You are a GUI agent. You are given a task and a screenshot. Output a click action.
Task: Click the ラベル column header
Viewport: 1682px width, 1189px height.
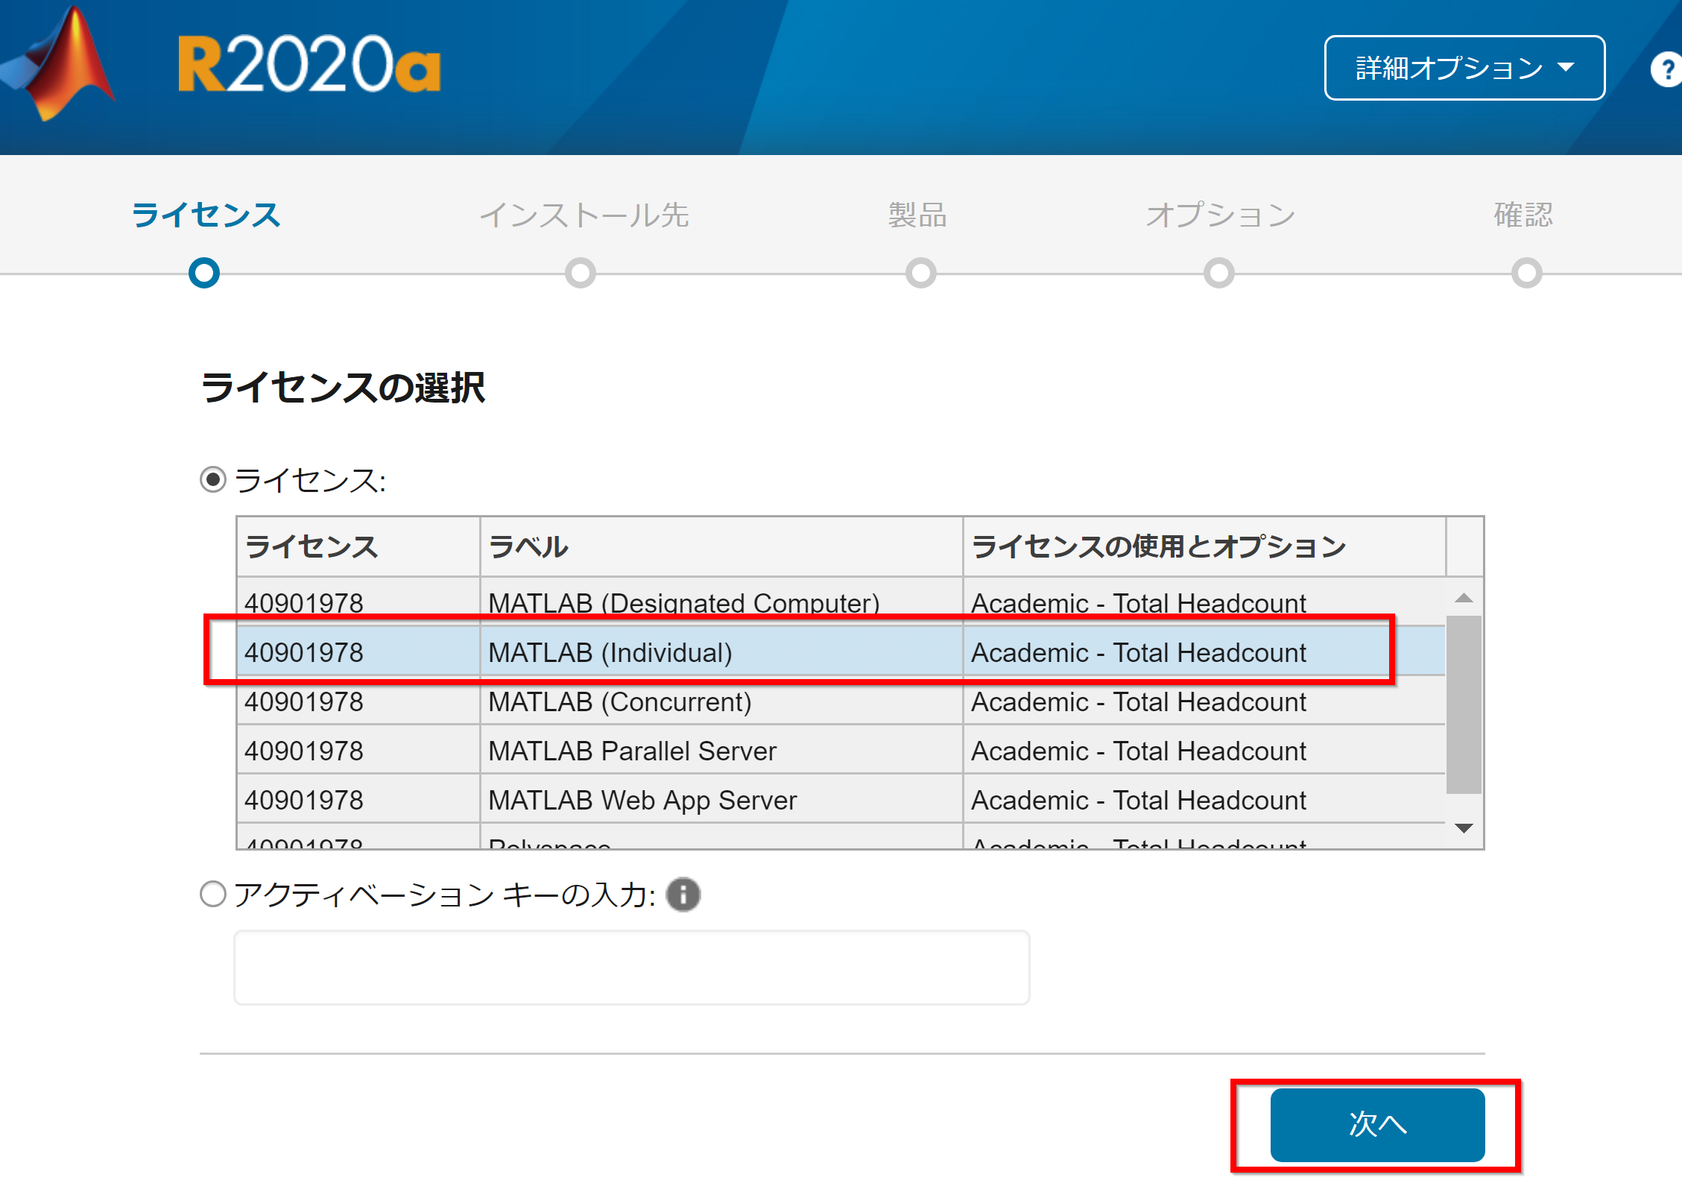click(x=721, y=546)
